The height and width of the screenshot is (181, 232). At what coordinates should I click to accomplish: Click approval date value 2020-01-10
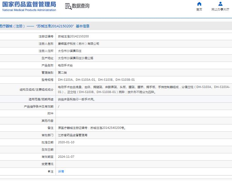[66, 142]
